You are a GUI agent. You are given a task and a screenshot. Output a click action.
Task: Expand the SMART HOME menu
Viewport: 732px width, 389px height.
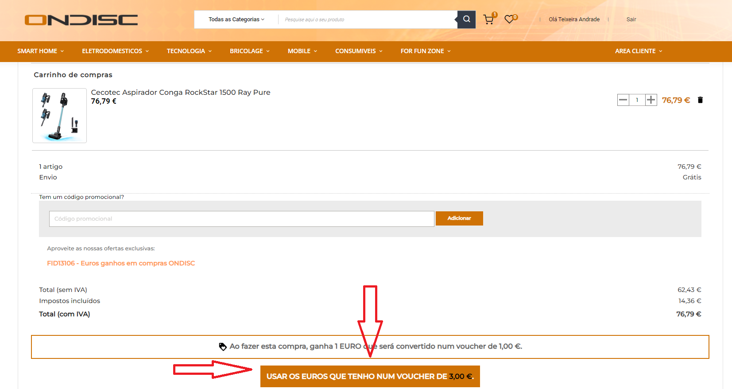(41, 51)
